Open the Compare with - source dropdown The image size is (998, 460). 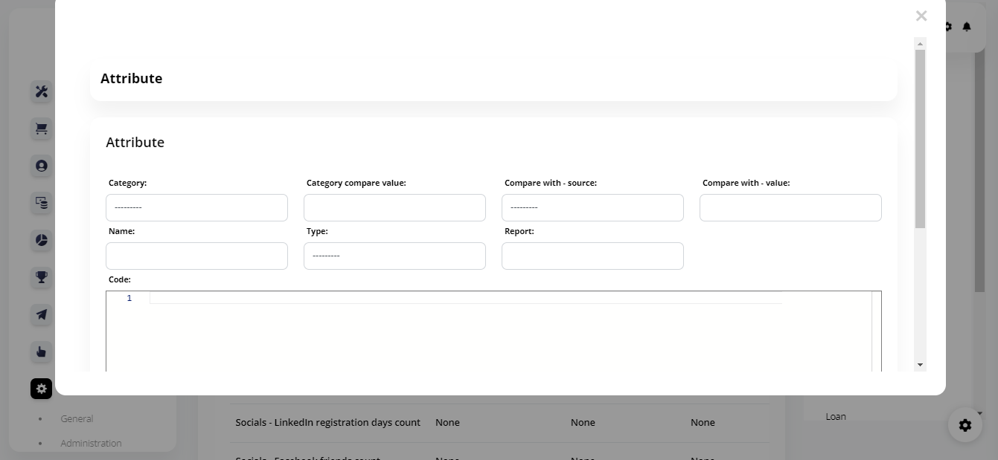(x=592, y=207)
